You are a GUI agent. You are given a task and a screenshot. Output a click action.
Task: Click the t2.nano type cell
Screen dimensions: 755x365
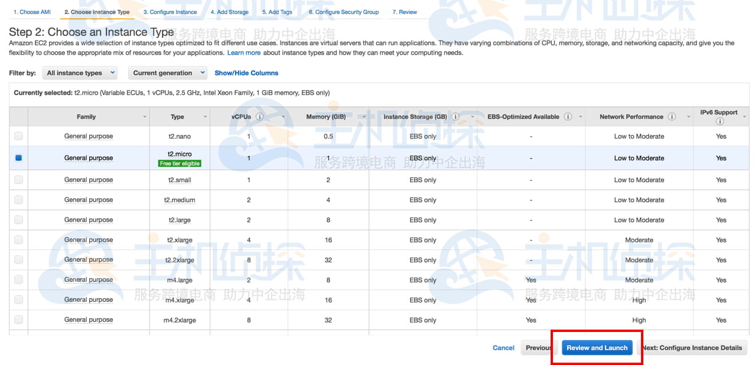tap(180, 136)
